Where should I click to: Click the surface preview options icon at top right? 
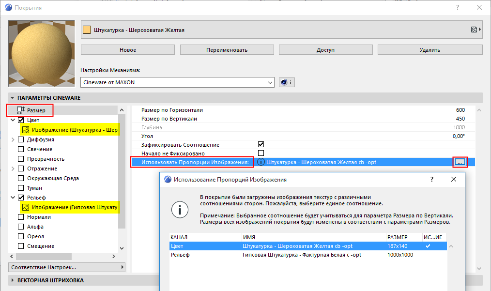(476, 30)
